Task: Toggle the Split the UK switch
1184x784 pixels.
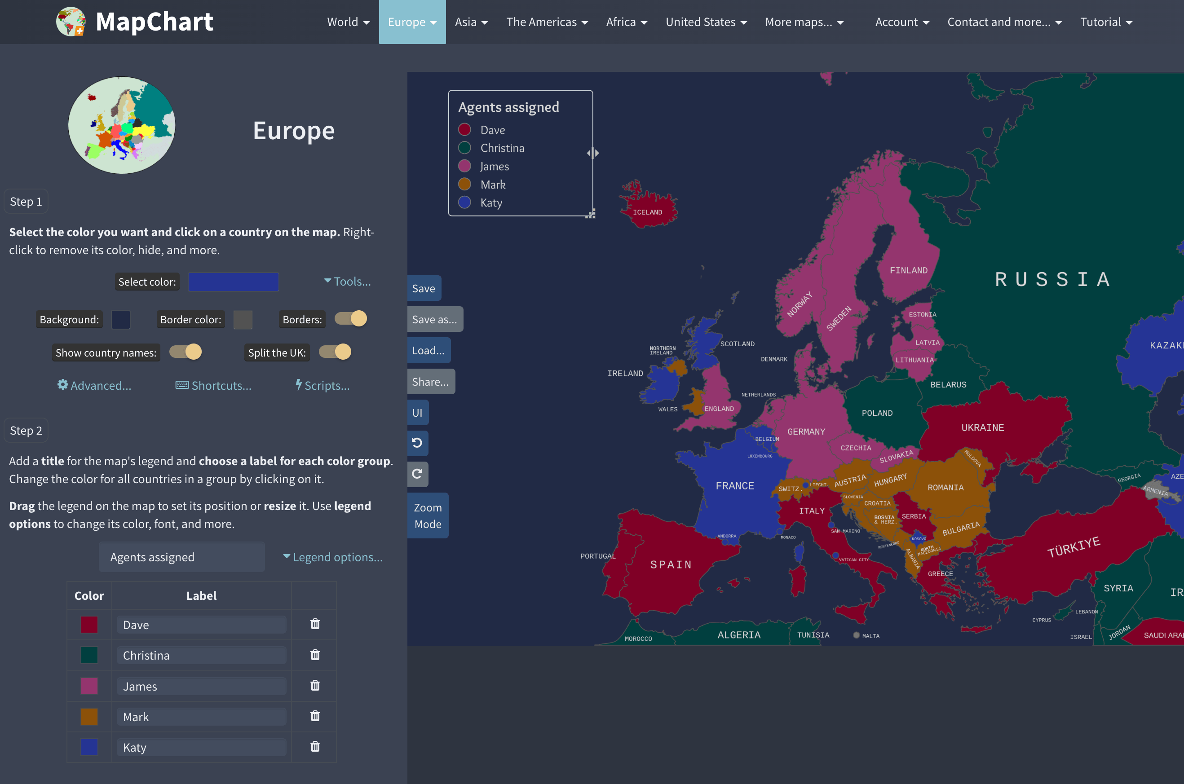Action: coord(335,352)
